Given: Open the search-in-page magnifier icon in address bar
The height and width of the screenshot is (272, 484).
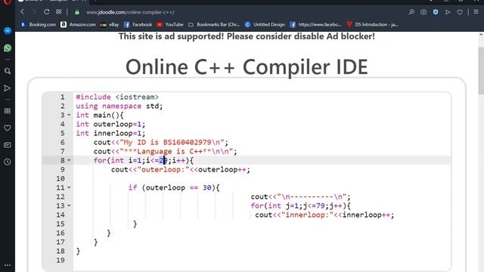Looking at the screenshot, I should point(411,12).
